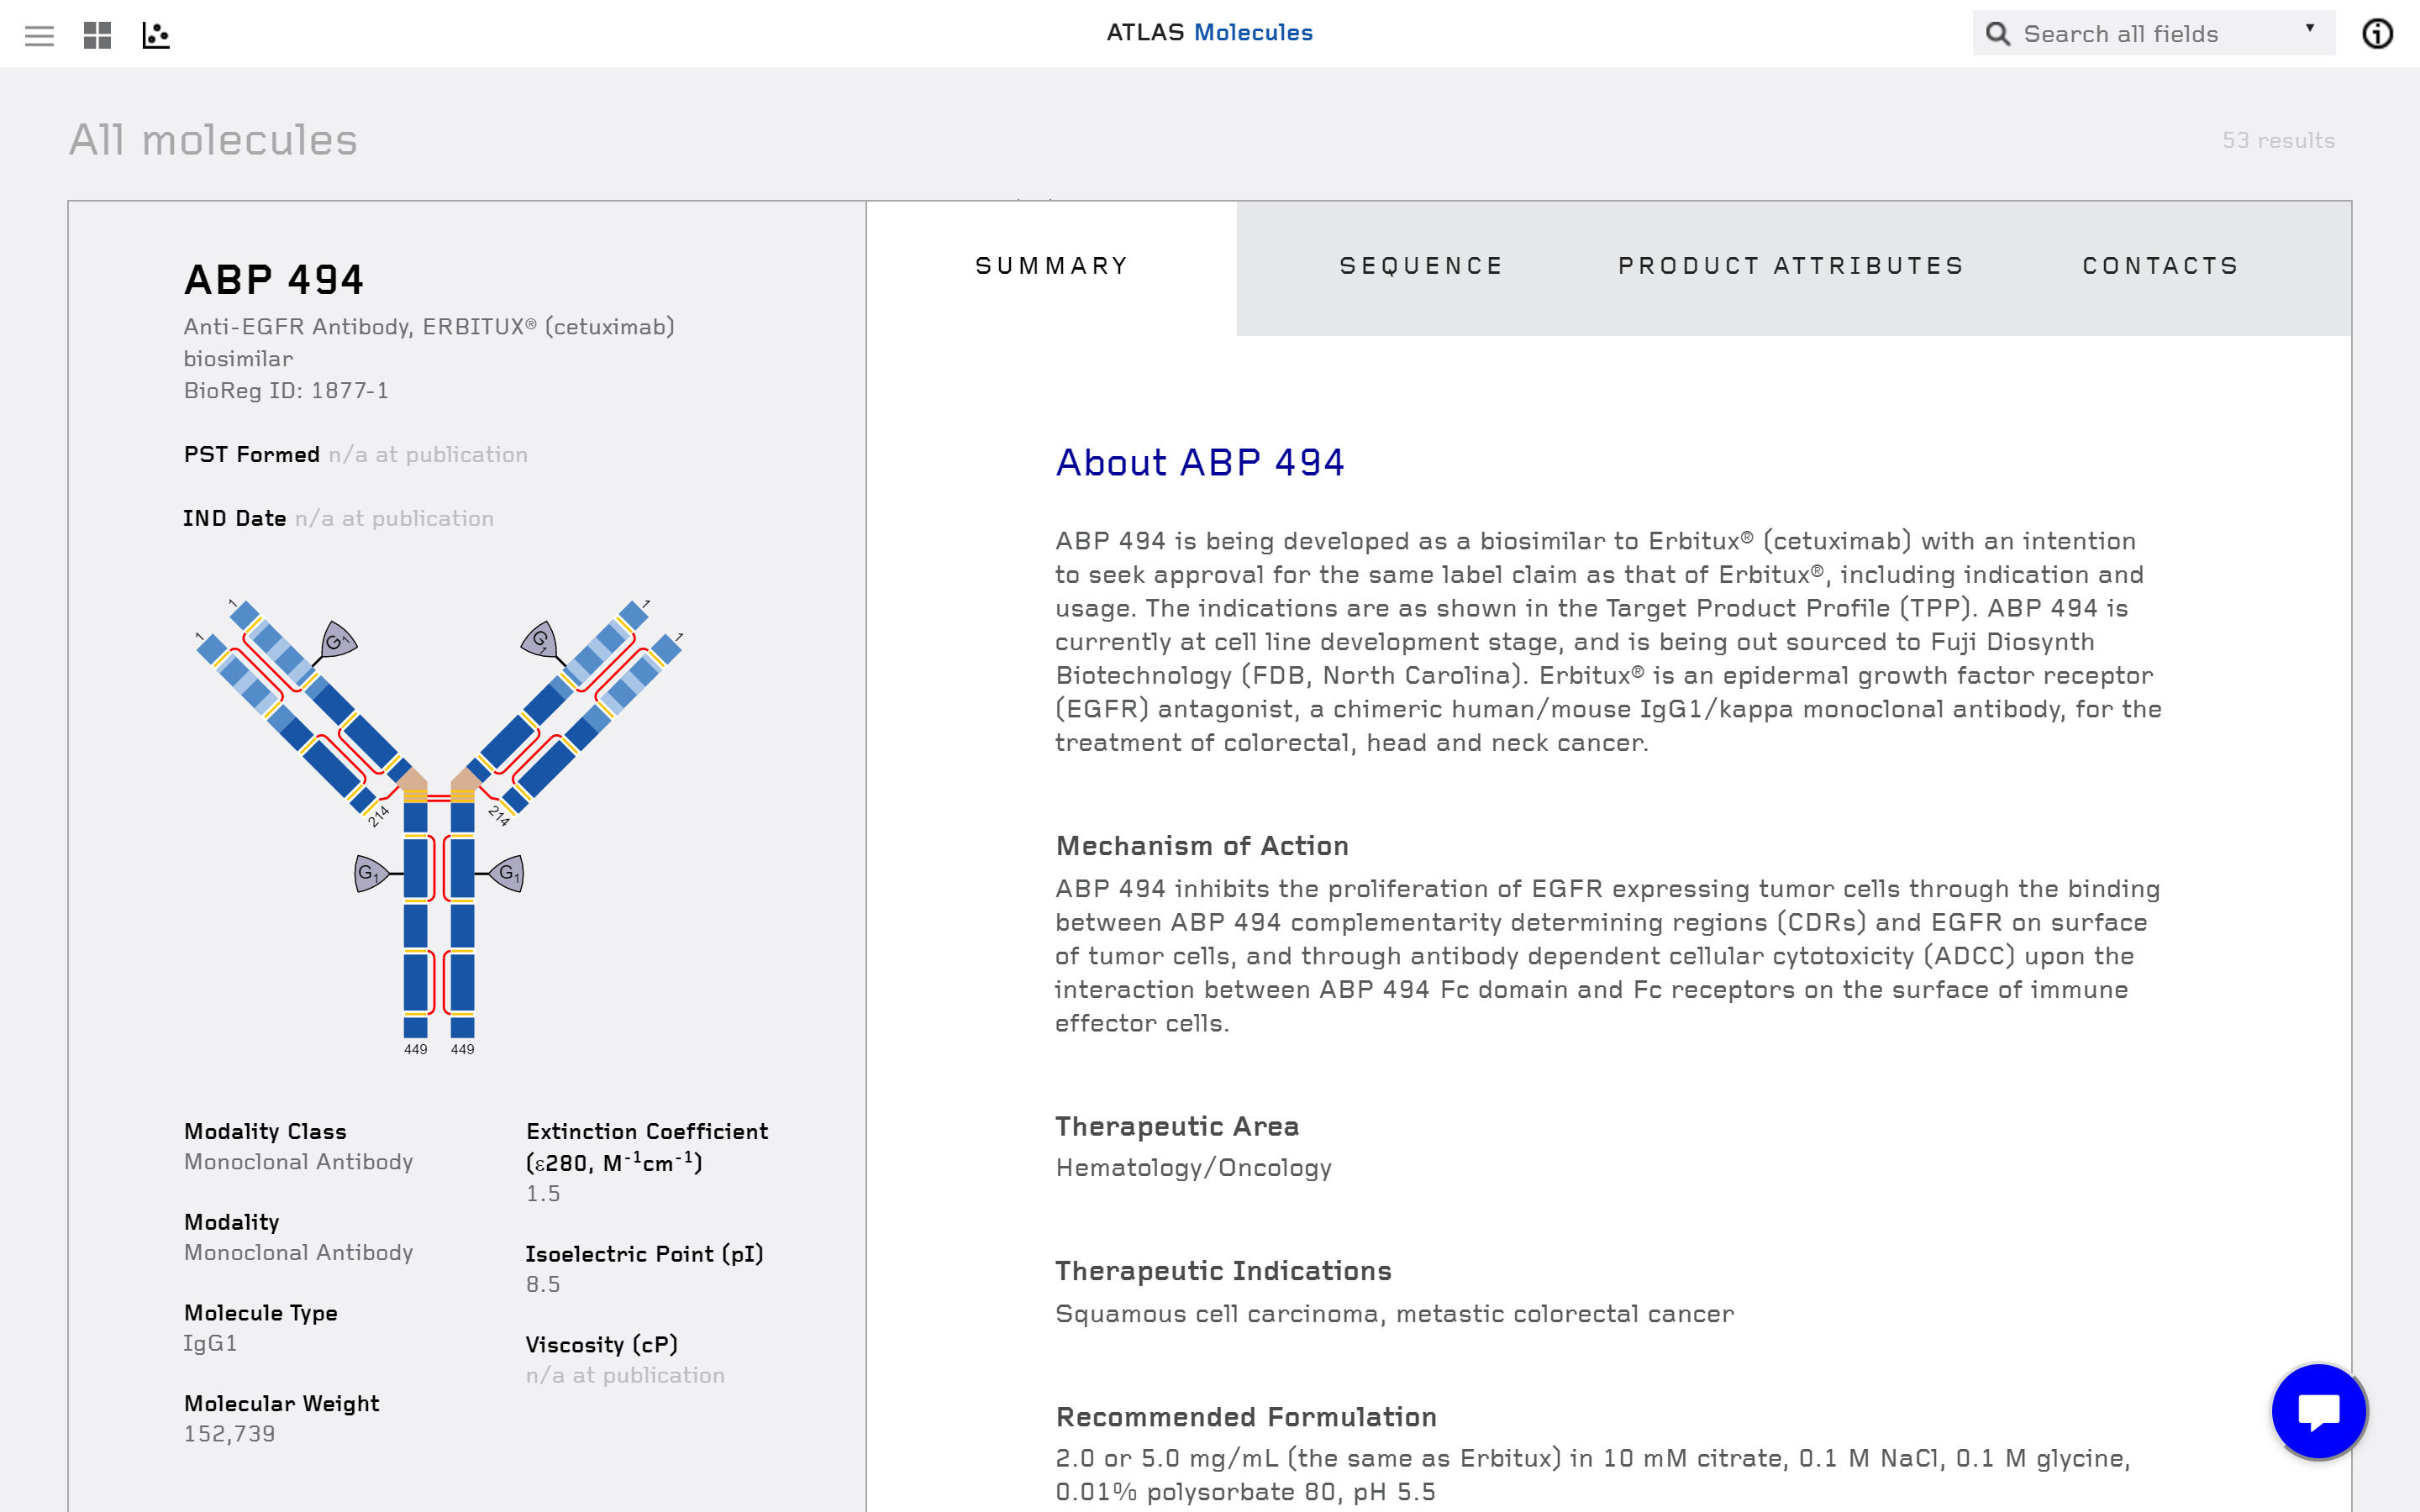This screenshot has height=1512, width=2420.
Task: Open the info icon at top right
Action: point(2378,33)
